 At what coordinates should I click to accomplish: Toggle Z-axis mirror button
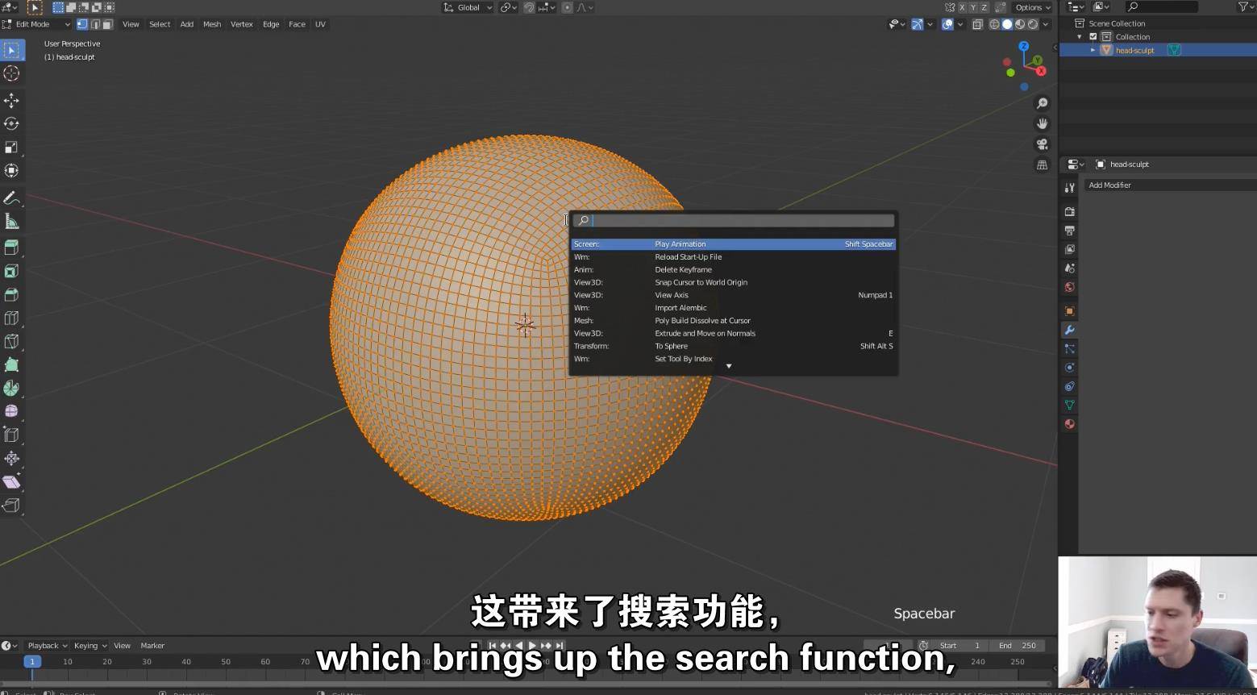tap(984, 7)
